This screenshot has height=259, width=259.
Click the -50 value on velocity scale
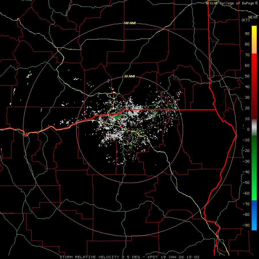(x=246, y=183)
